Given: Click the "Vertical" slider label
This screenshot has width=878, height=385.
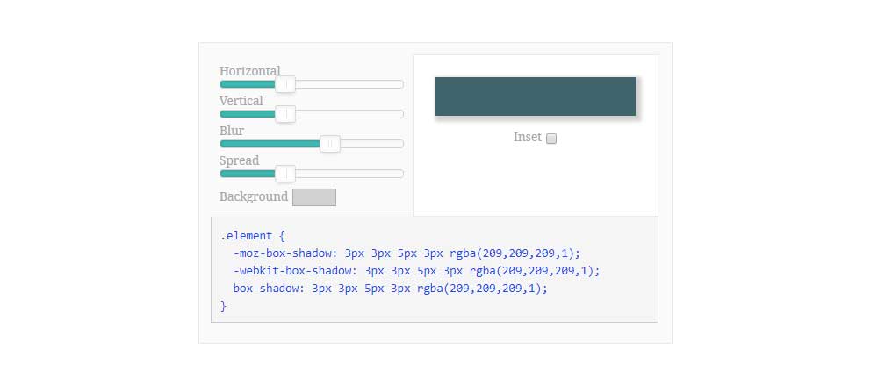Looking at the screenshot, I should (241, 101).
